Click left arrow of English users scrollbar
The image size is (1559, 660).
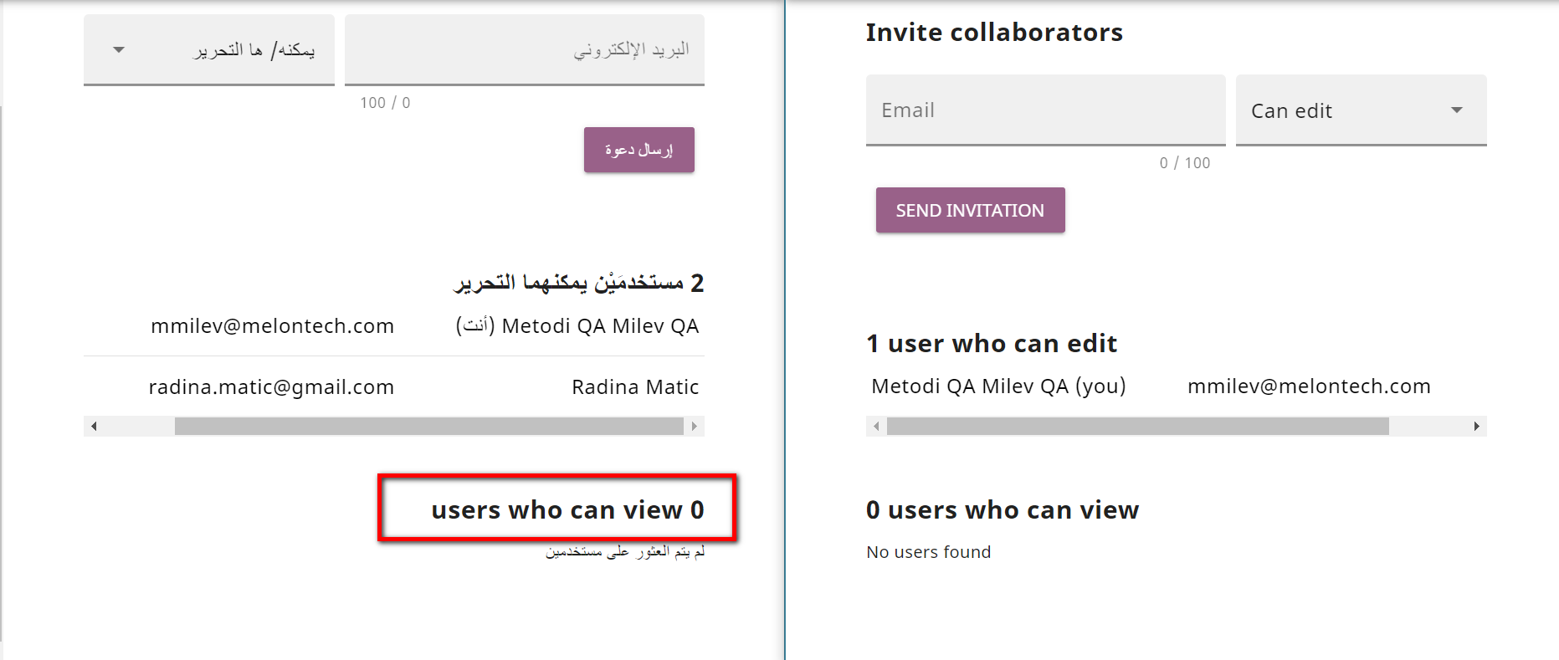point(876,427)
